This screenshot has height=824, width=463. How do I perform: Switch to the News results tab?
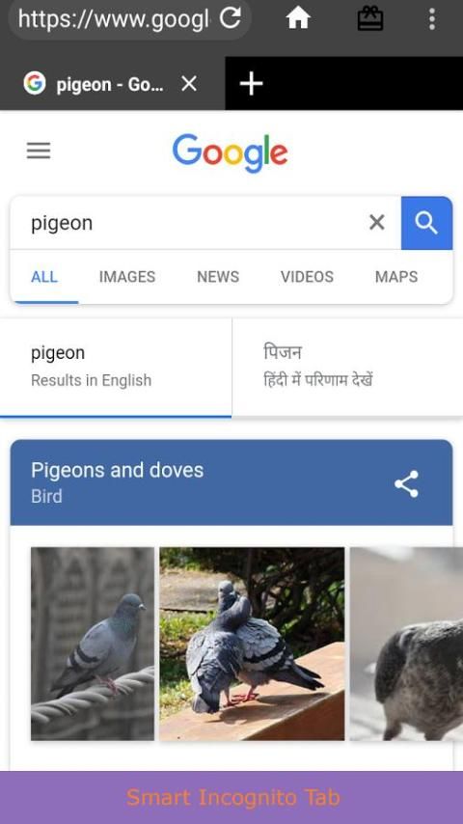click(x=218, y=277)
